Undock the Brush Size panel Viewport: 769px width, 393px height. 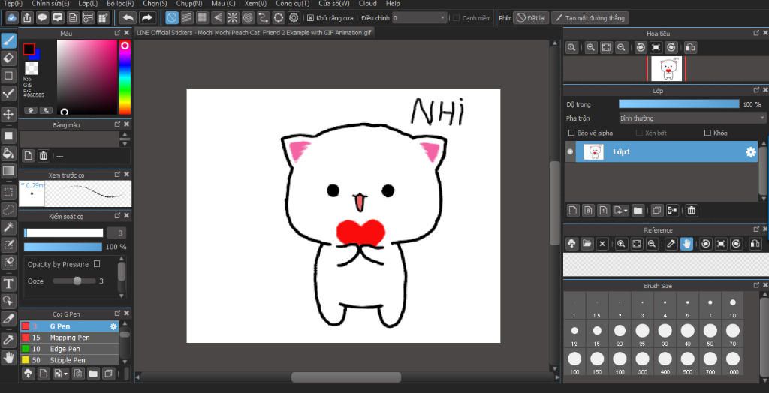[755, 285]
